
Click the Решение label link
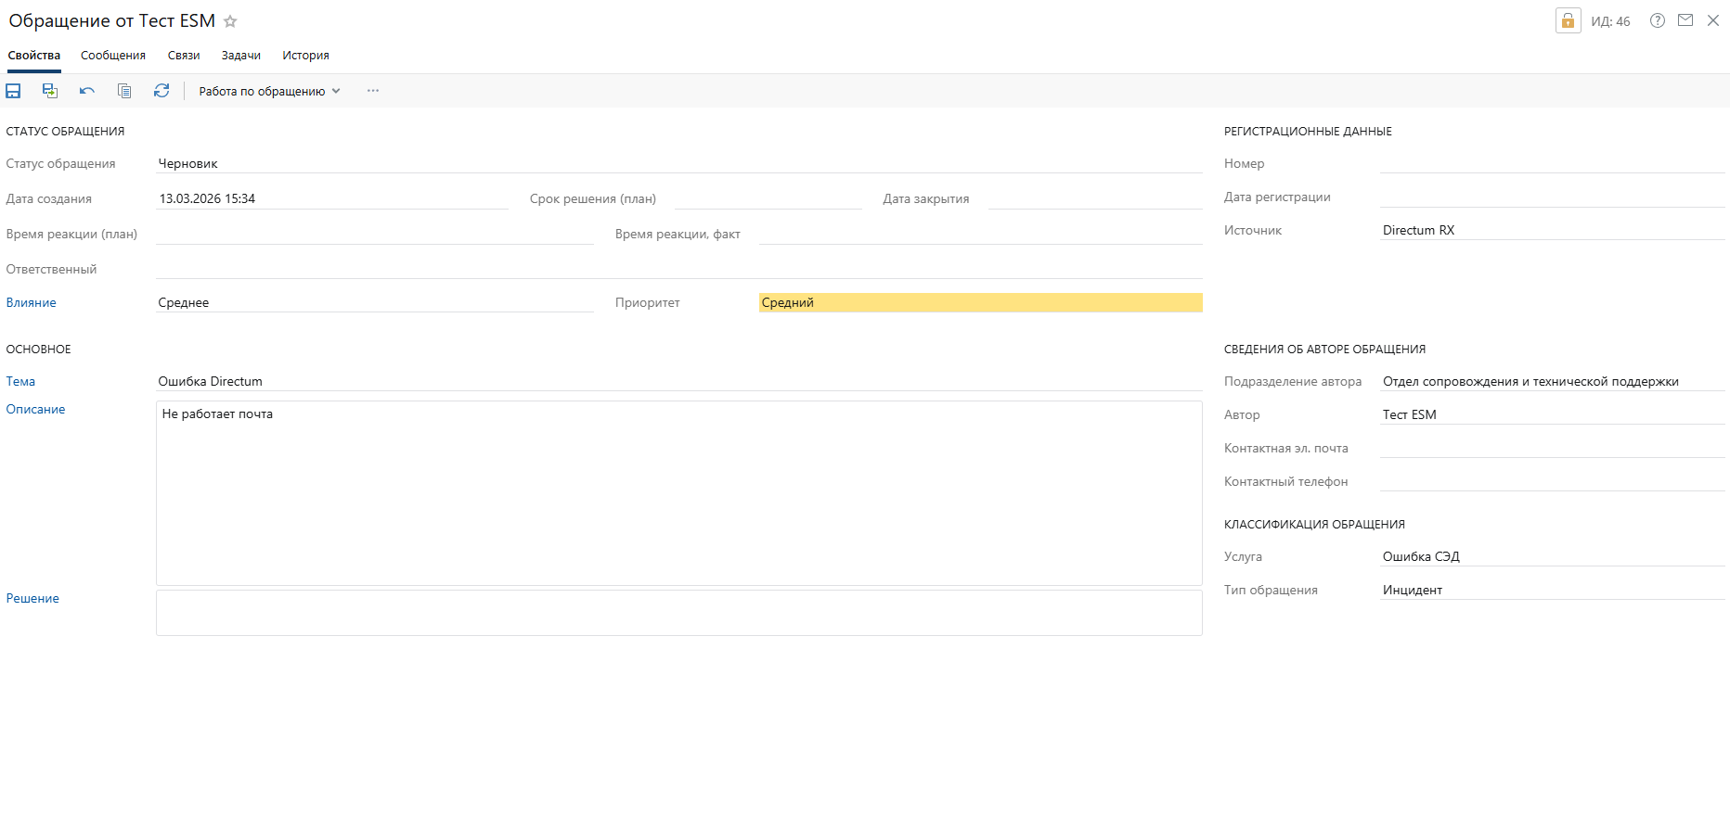(32, 599)
